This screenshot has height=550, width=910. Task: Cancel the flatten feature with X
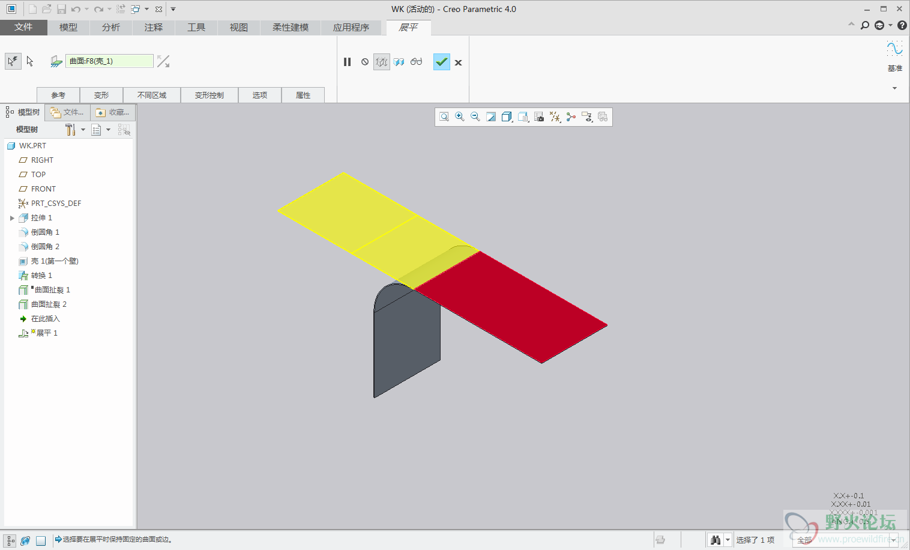pos(459,62)
